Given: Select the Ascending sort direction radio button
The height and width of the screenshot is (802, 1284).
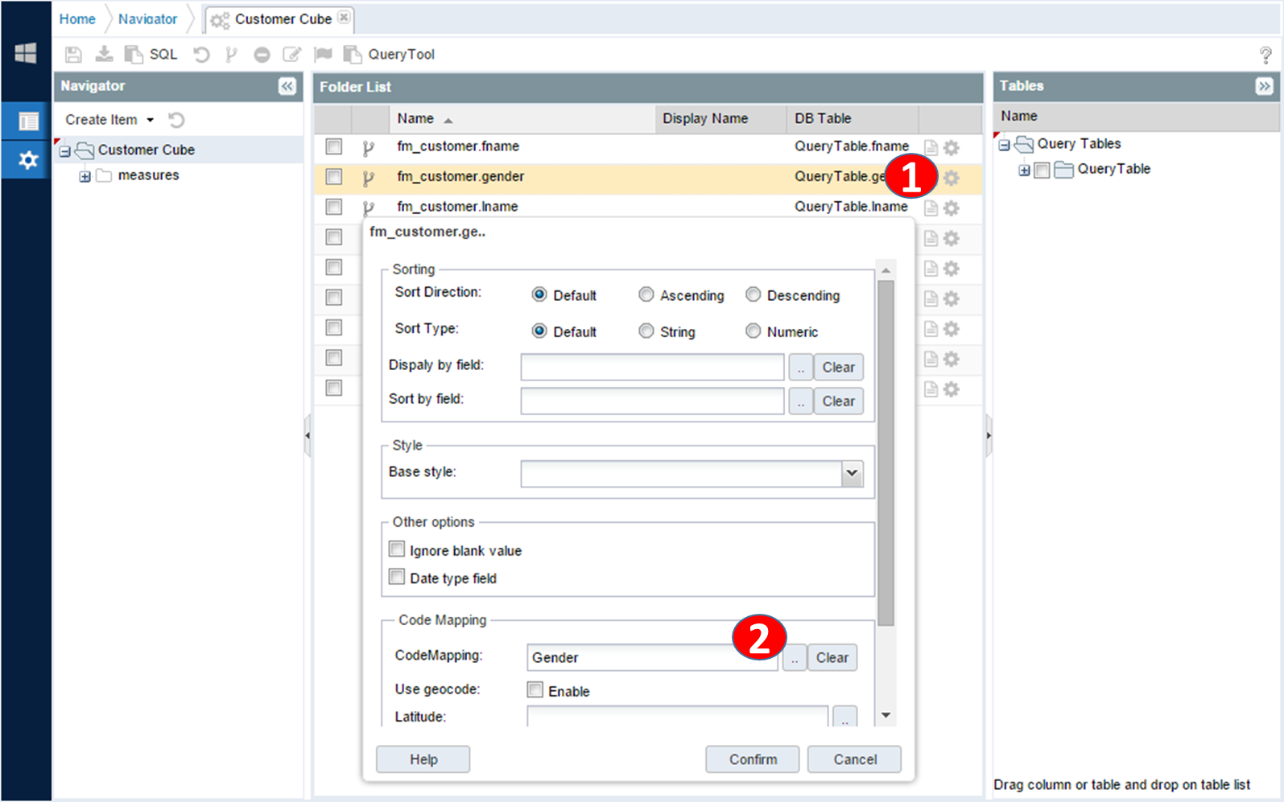Looking at the screenshot, I should coord(646,295).
